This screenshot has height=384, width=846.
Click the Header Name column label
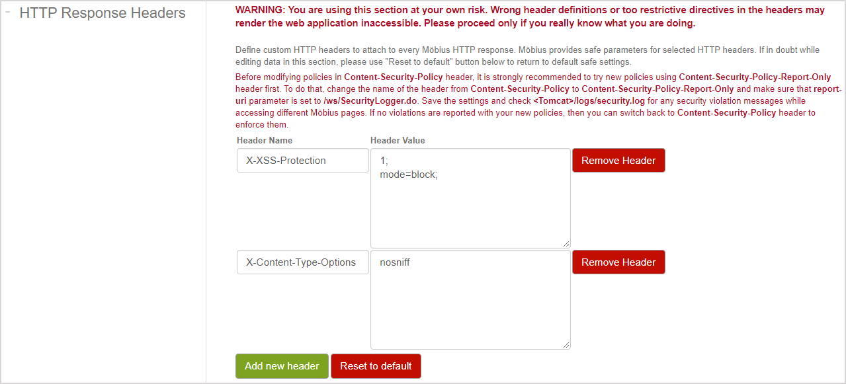point(265,140)
